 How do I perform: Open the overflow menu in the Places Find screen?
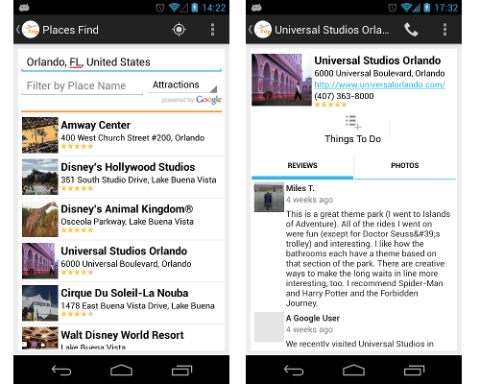[x=212, y=30]
